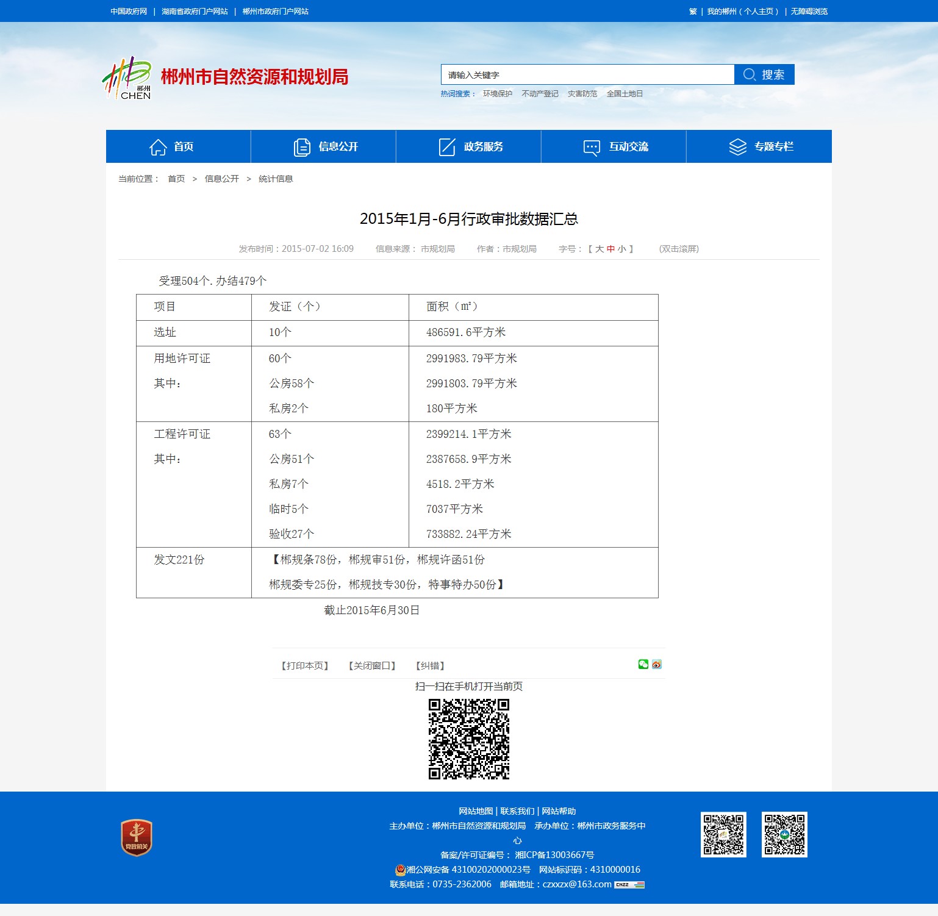This screenshot has height=916, width=938.
Task: Click the first footer QR code
Action: [723, 834]
